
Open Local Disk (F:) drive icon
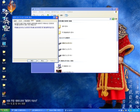point(60,49)
